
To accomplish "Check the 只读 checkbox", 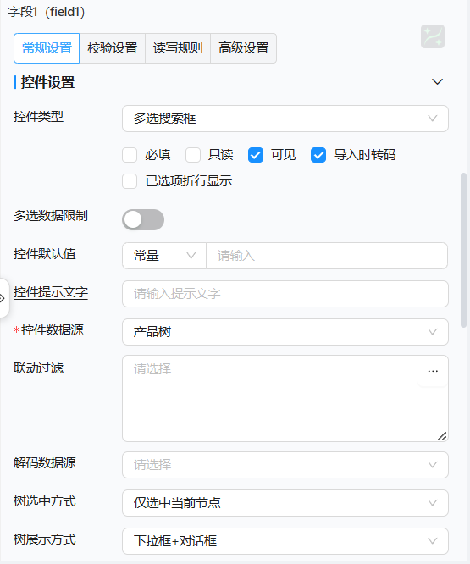I will pyautogui.click(x=193, y=155).
